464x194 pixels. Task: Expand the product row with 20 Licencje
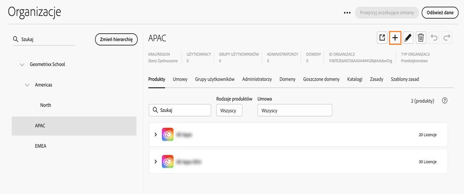[156, 135]
